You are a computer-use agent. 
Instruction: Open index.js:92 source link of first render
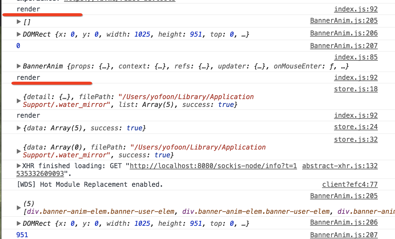pyautogui.click(x=356, y=9)
